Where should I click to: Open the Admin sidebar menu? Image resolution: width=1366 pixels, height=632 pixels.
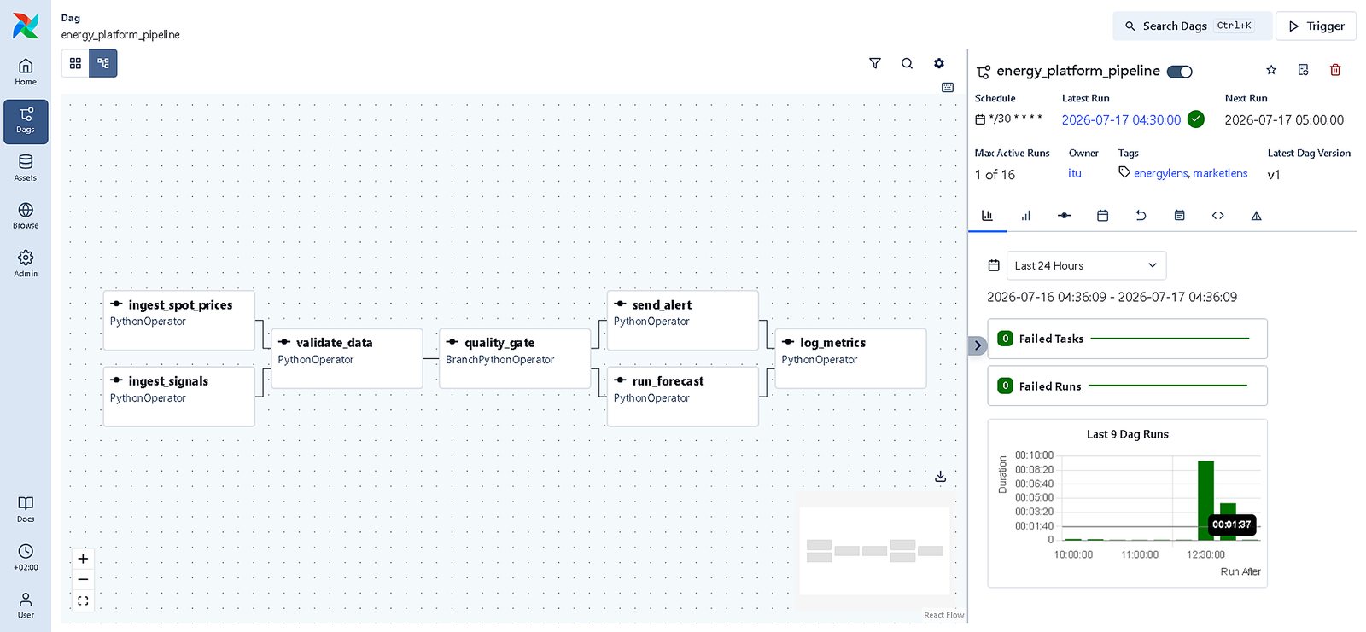[26, 264]
